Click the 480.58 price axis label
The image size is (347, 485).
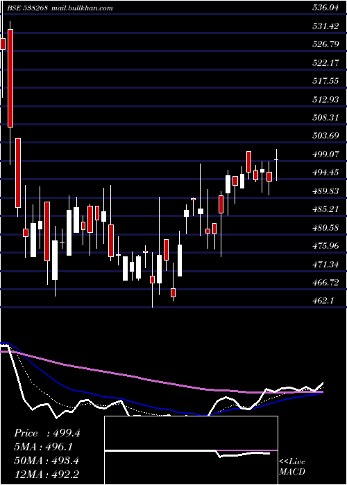pos(325,228)
